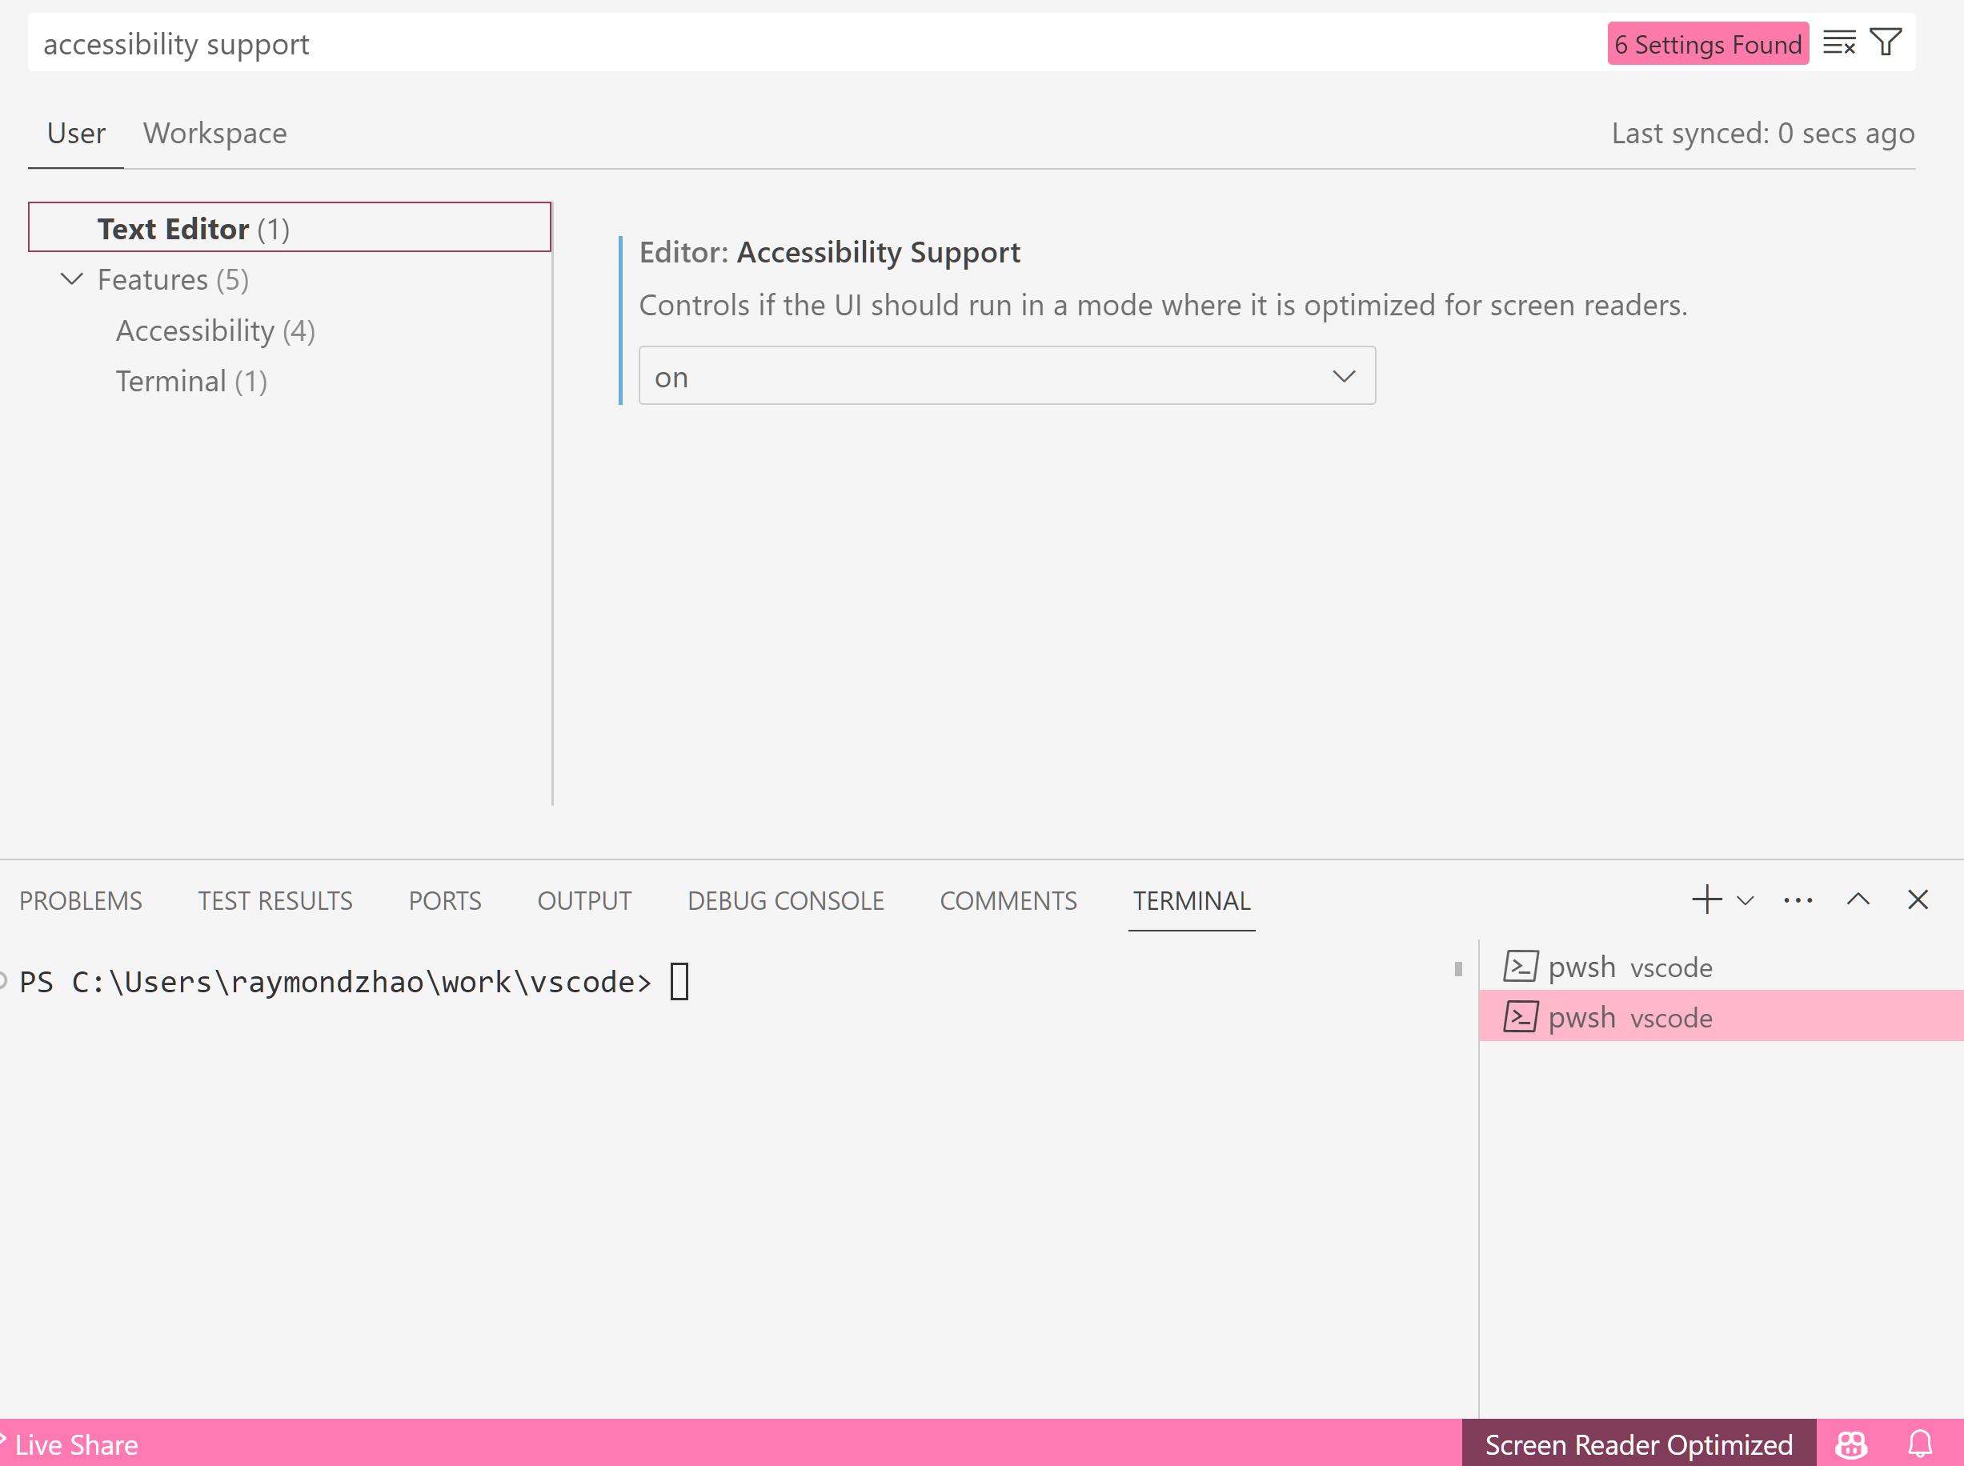Image resolution: width=1964 pixels, height=1466 pixels.
Task: Click the settings search input field
Action: point(799,43)
